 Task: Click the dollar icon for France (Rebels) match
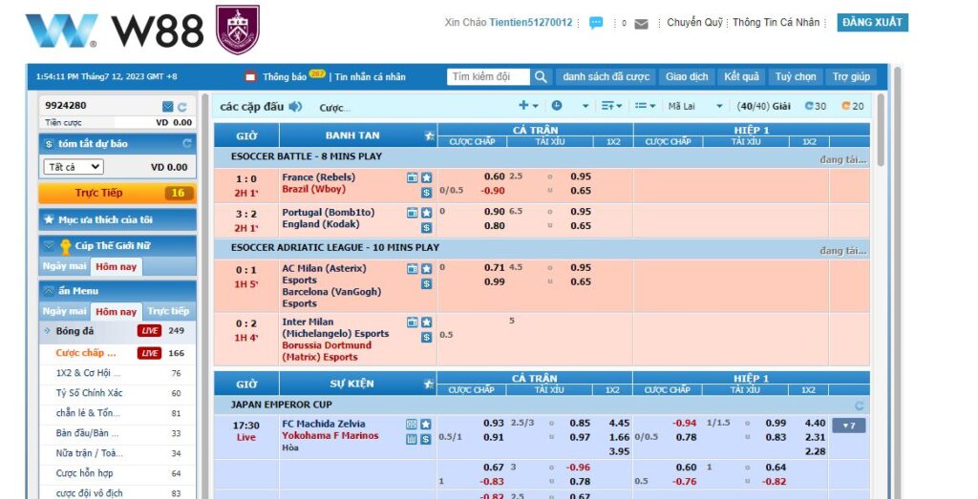426,193
